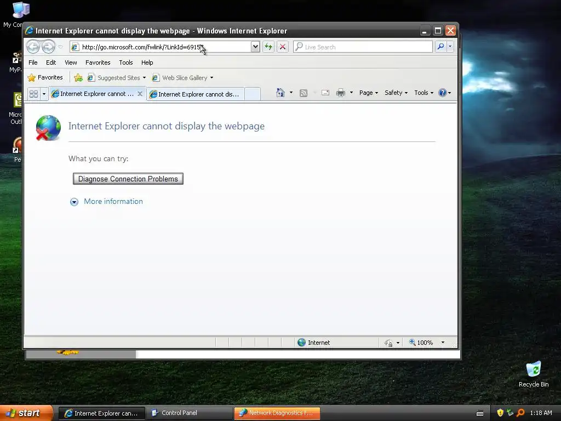Click the Add to Favorites Bar icon
Viewport: 561px width, 421px height.
coord(78,77)
